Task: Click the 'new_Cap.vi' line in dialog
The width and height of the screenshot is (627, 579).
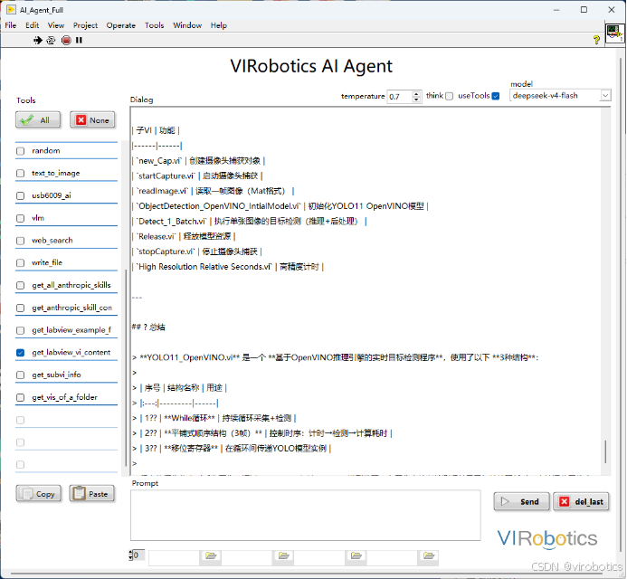Action: tap(199, 161)
